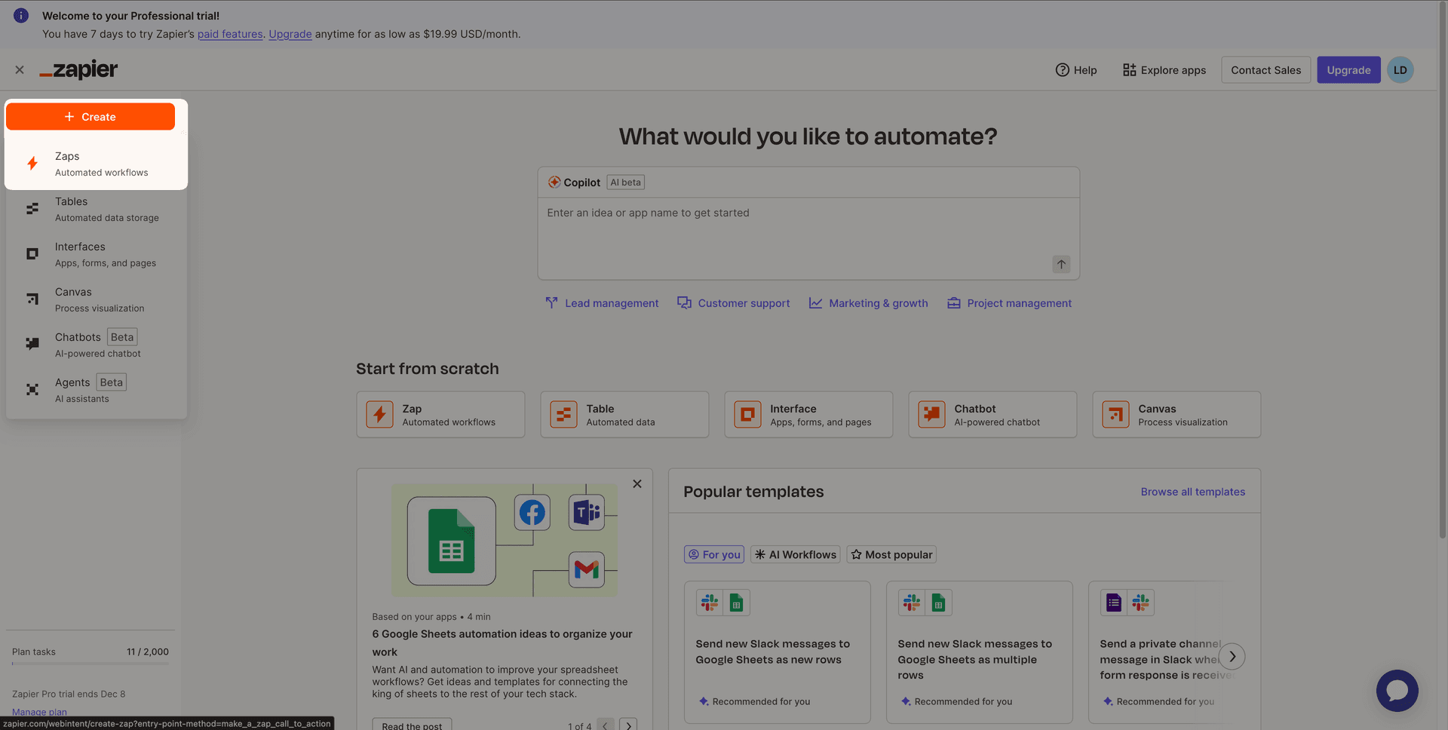
Task: Select the Project management suggestion
Action: click(x=1010, y=302)
